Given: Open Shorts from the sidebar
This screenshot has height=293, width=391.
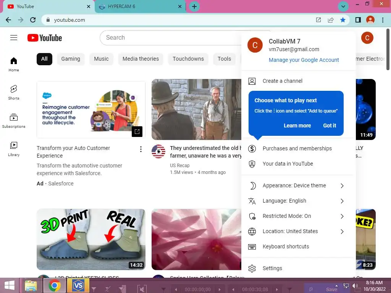Looking at the screenshot, I should 14,92.
